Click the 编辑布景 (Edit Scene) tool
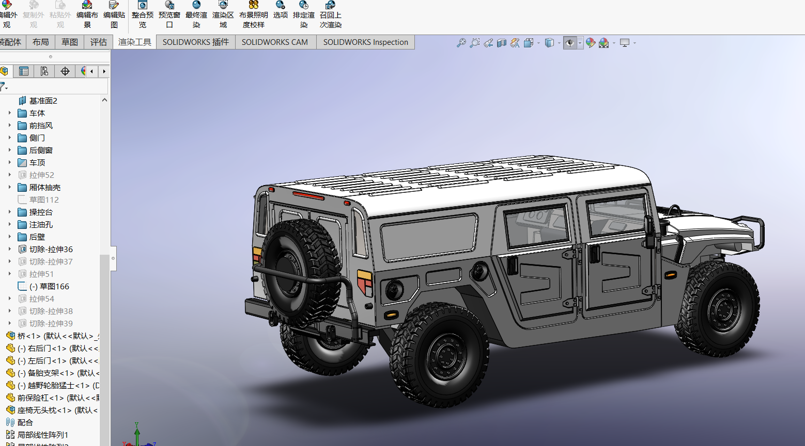 pos(87,14)
